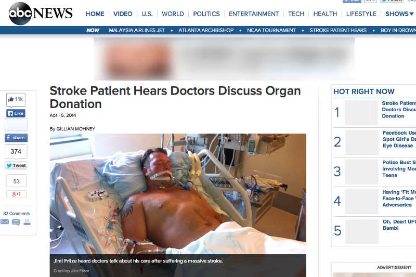Click the Tweet button

(x=16, y=165)
